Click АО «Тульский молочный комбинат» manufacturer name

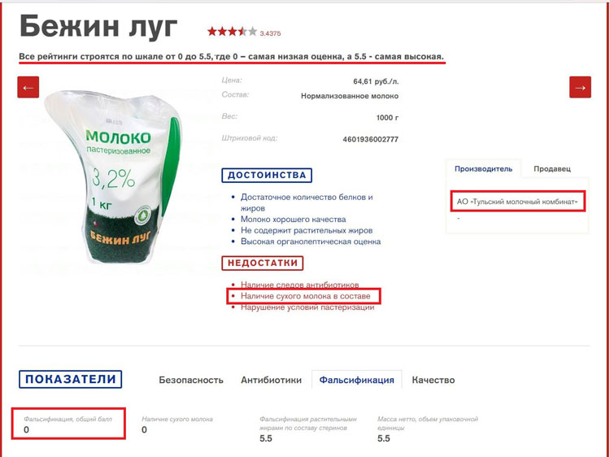(517, 202)
